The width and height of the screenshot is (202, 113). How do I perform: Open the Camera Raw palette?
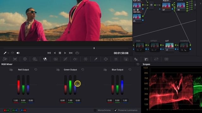coord(5,59)
